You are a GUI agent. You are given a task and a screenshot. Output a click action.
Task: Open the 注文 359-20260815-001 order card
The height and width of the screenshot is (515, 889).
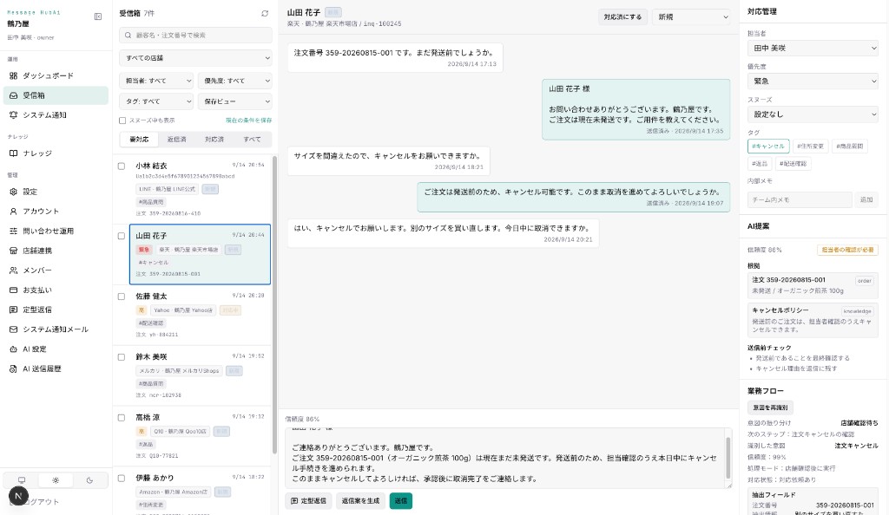pos(813,285)
